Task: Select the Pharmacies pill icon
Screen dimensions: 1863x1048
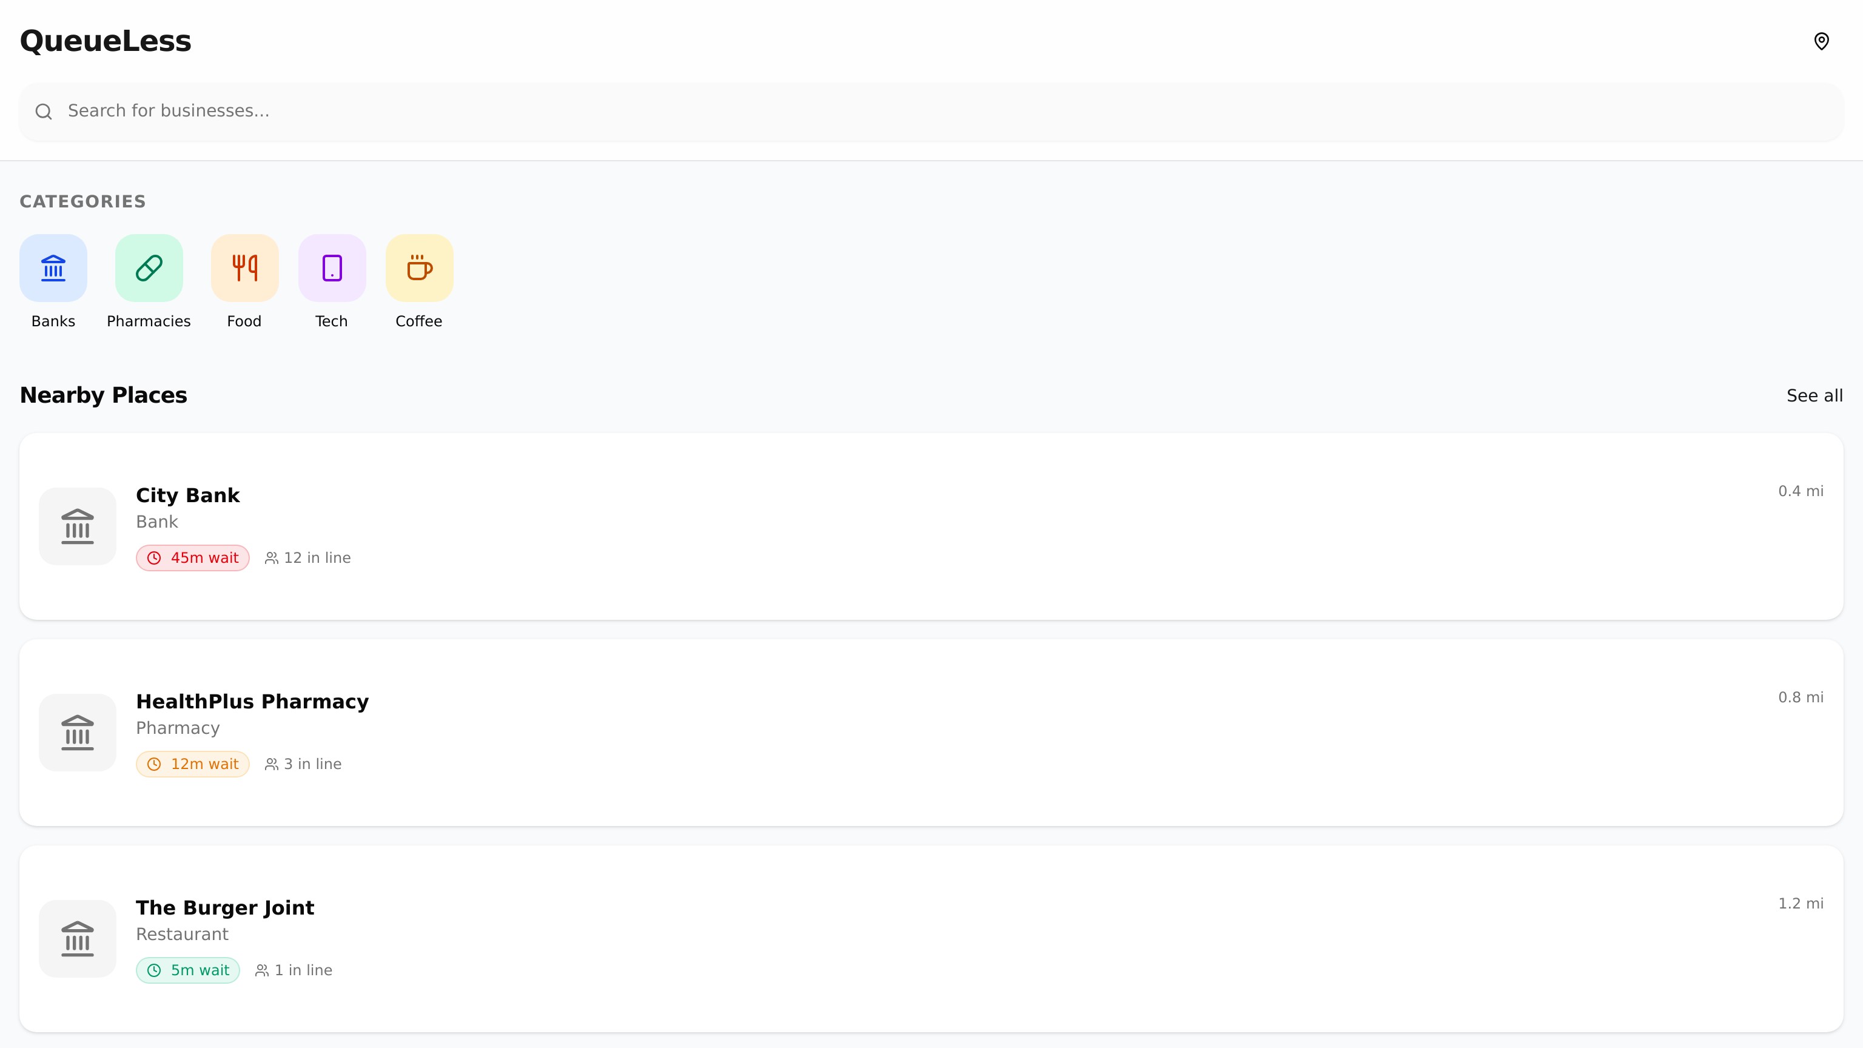Action: (149, 267)
